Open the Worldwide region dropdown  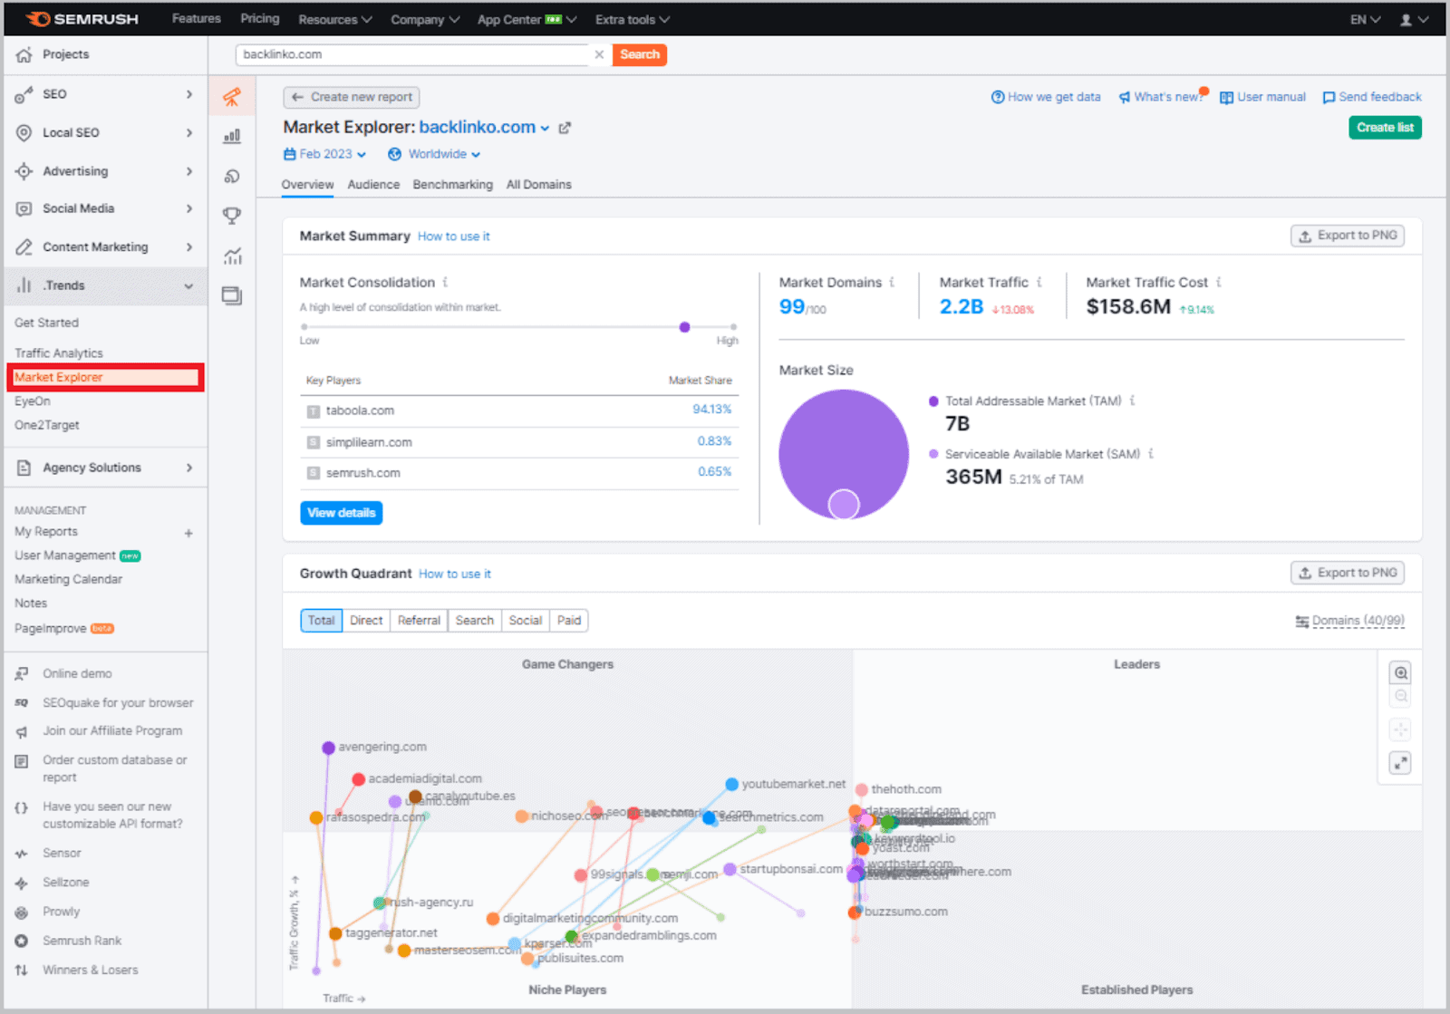(x=435, y=154)
